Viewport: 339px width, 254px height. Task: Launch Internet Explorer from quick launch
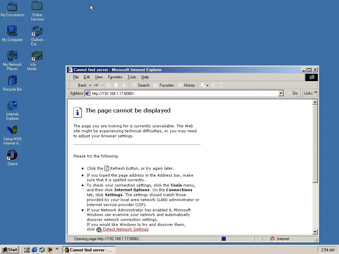tap(34, 250)
